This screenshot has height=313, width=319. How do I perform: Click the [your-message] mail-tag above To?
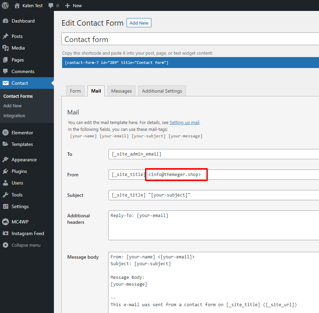pyautogui.click(x=185, y=136)
